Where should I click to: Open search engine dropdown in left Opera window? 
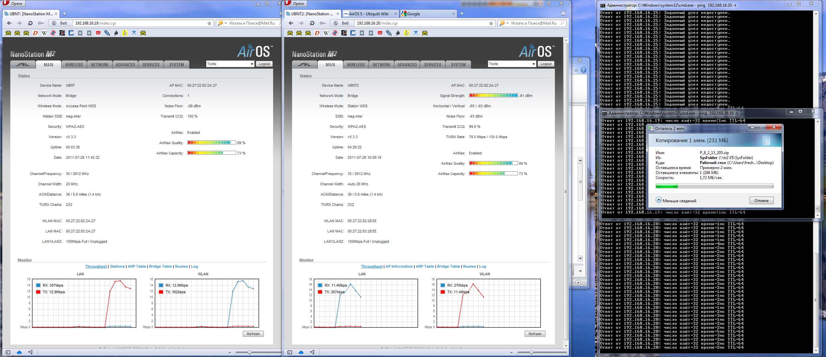[x=222, y=23]
